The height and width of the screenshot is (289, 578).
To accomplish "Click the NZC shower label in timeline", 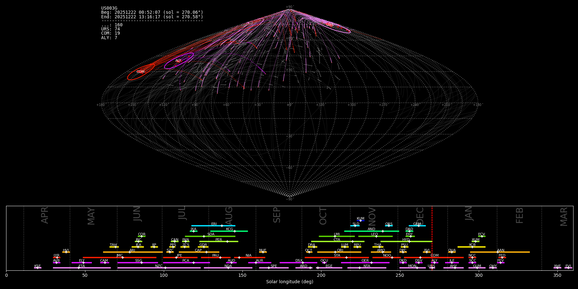I will tap(159, 266).
